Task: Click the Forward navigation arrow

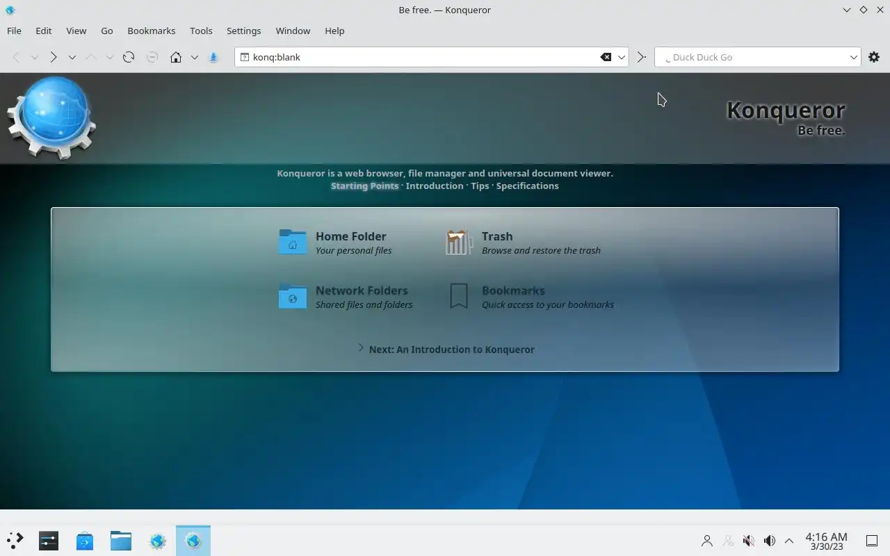Action: [x=54, y=57]
